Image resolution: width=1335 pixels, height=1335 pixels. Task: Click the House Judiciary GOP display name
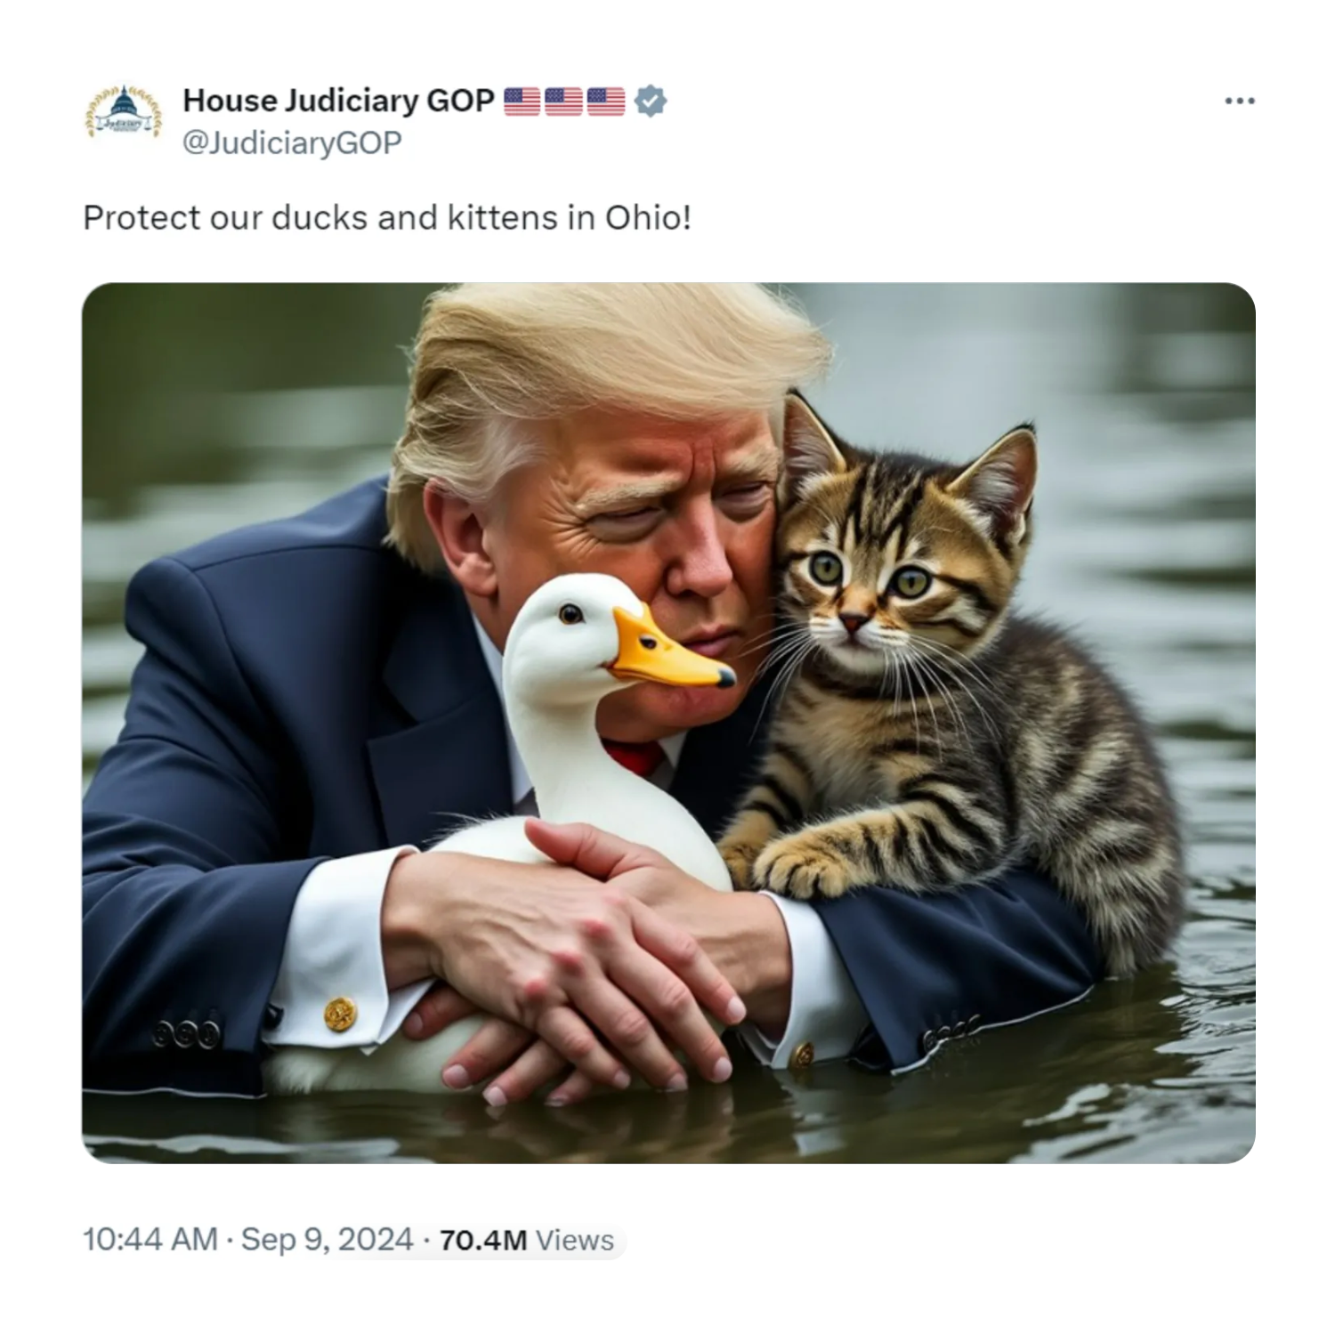pyautogui.click(x=338, y=101)
